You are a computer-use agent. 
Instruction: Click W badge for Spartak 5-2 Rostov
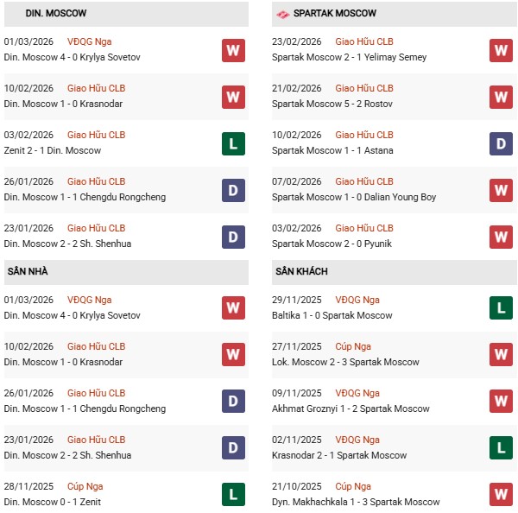(502, 97)
